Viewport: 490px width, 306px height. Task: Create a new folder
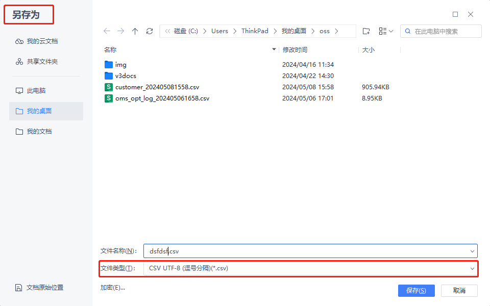[366, 31]
